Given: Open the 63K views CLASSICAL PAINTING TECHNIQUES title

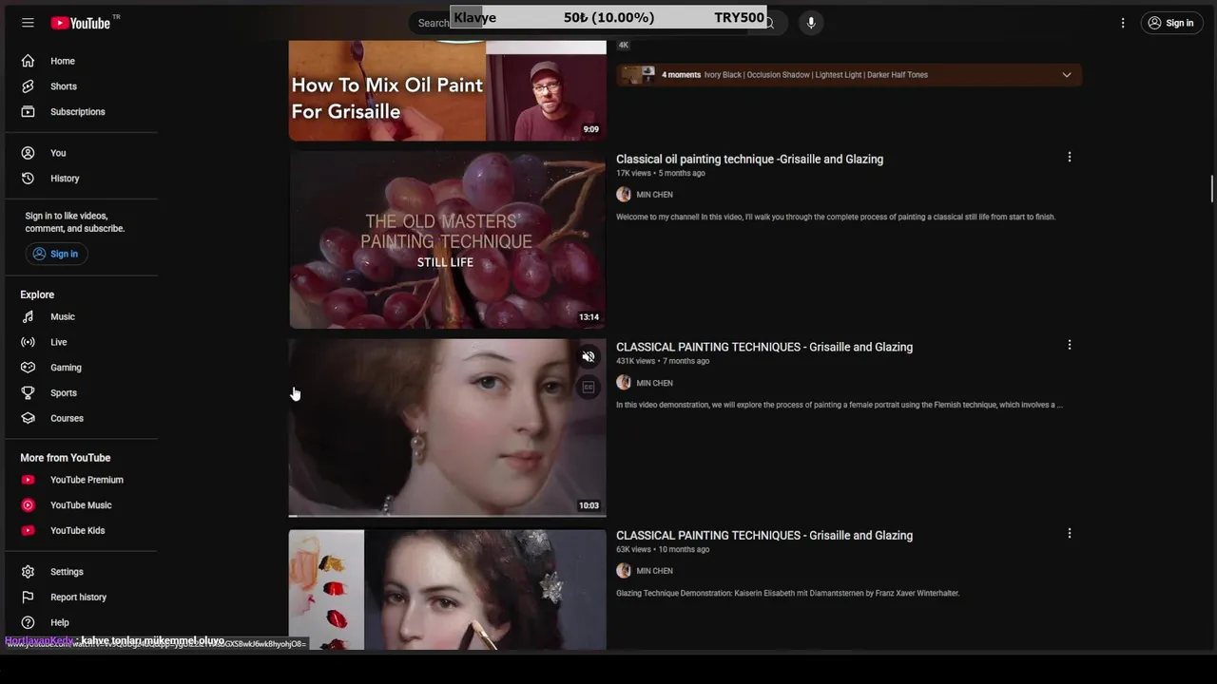Looking at the screenshot, I should click(x=764, y=535).
